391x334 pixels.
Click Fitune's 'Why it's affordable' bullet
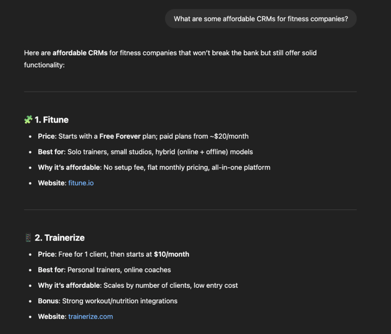coord(154,167)
